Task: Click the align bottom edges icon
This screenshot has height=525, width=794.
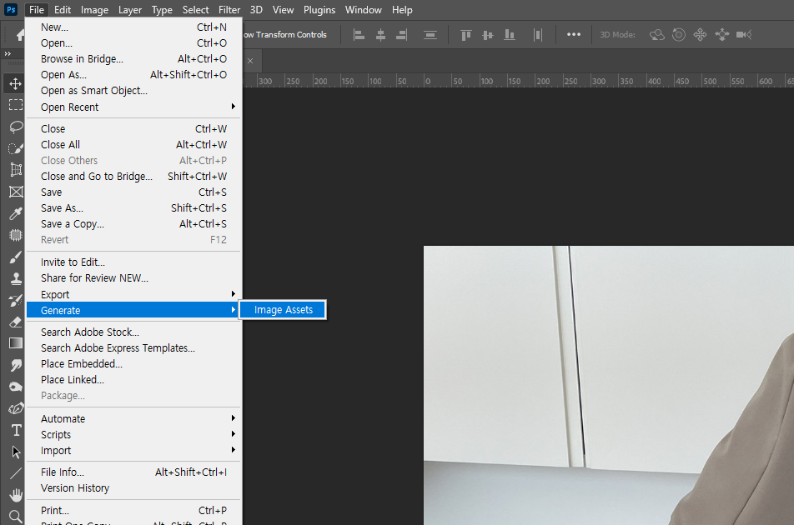Action: (x=510, y=35)
